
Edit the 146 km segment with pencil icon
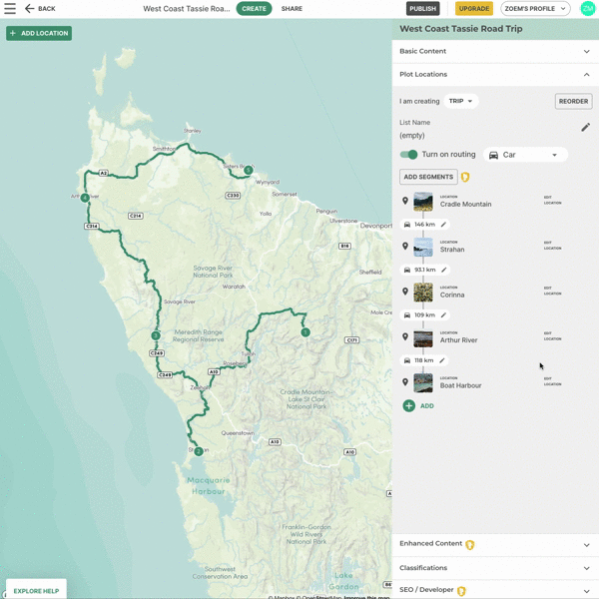444,225
